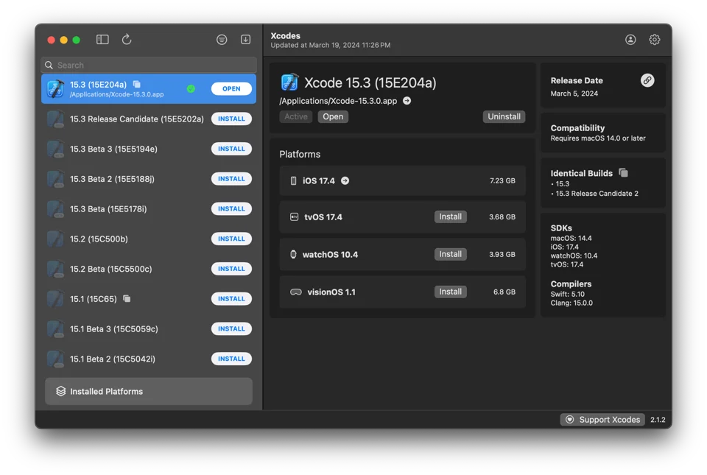Click the tvOS 17.4 Apple TV icon
Viewport: 707px width, 475px height.
(x=294, y=217)
